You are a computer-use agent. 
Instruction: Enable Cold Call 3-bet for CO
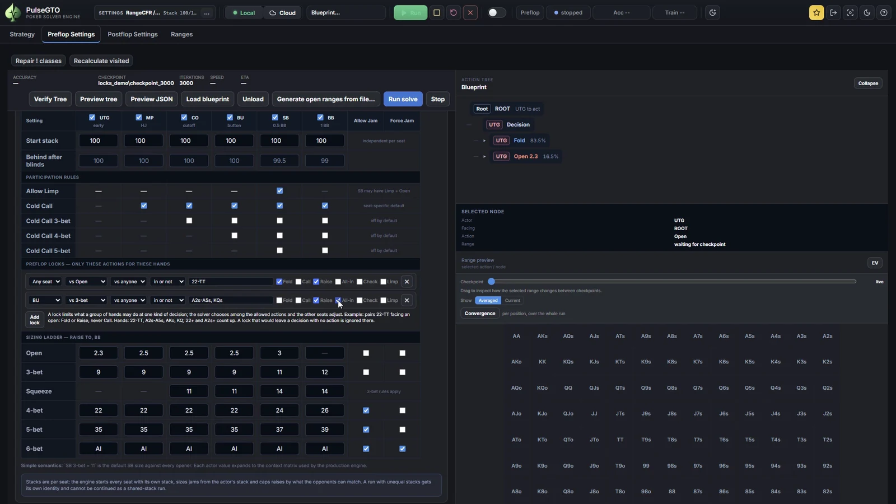(x=189, y=221)
